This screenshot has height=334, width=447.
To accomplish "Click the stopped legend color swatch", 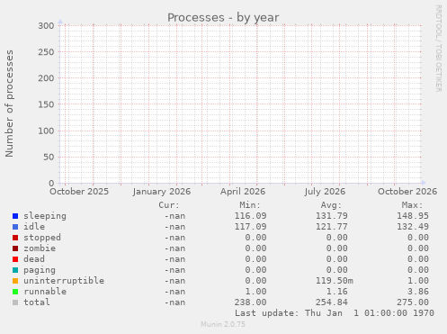I will point(15,238).
